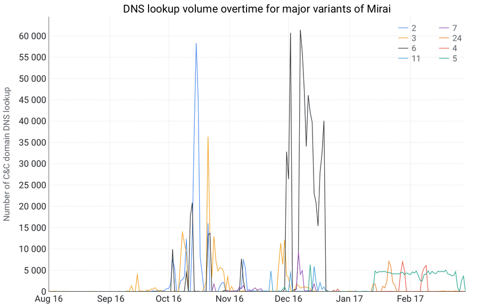
Task: Click the orange peak near 36 000
Action: (208, 137)
